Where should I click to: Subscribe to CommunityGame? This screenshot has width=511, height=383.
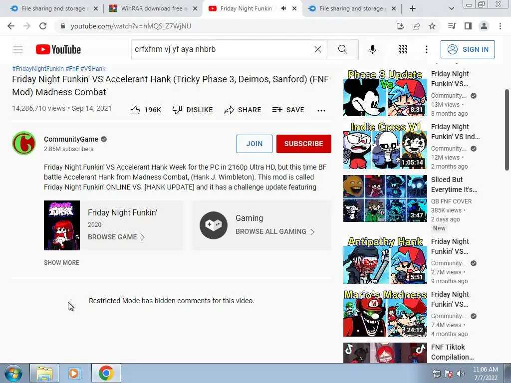pos(304,144)
